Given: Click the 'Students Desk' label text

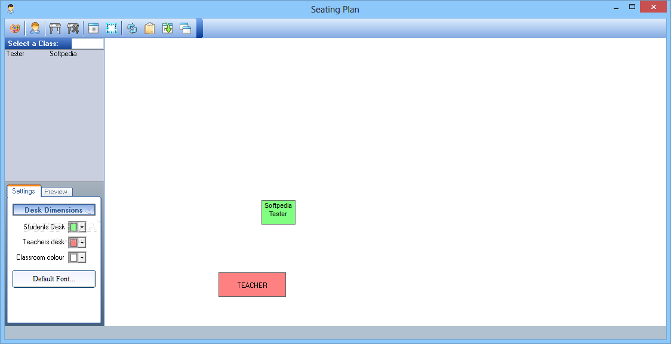Looking at the screenshot, I should (44, 227).
